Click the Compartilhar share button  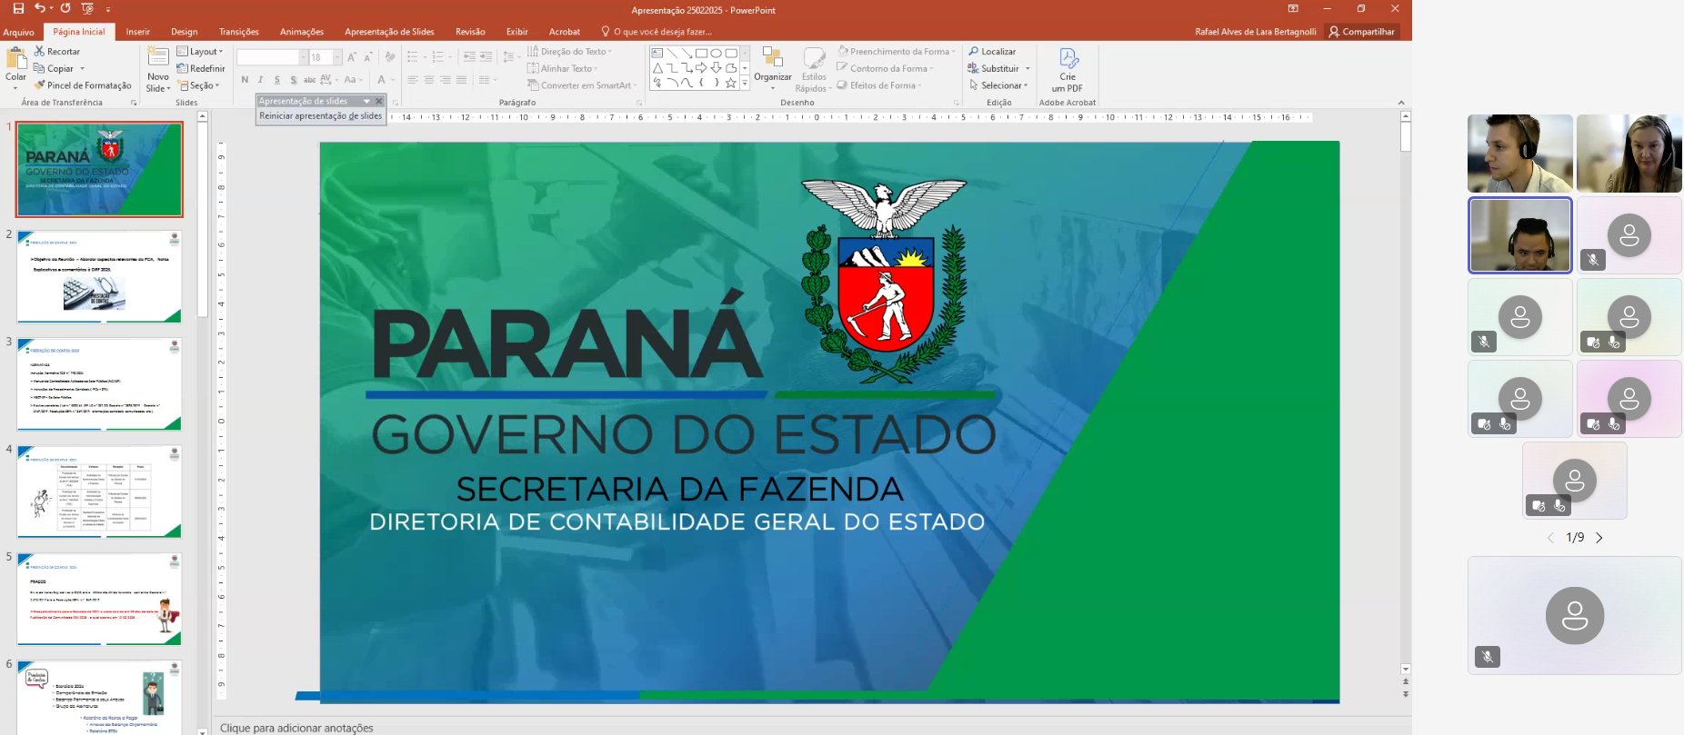coord(1361,32)
